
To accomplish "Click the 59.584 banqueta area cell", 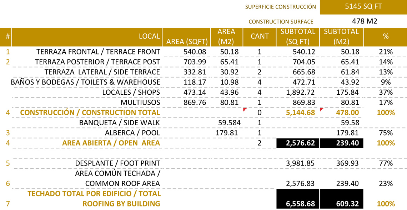I will point(229,123).
